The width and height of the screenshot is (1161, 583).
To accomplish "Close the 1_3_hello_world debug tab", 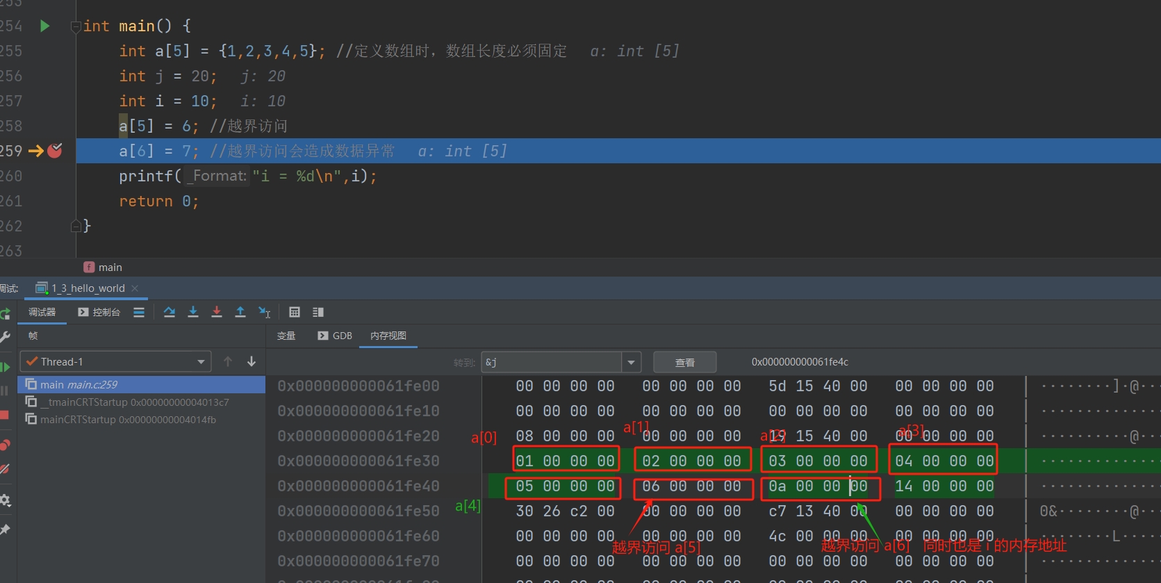I will pos(135,288).
